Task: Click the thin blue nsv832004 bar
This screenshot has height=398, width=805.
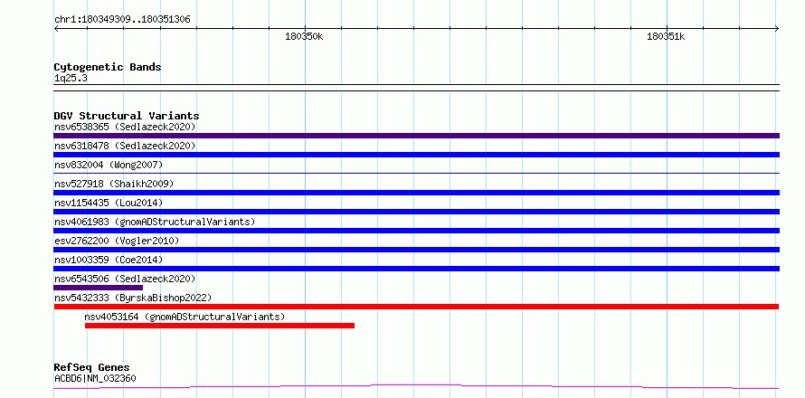Action: [x=416, y=173]
